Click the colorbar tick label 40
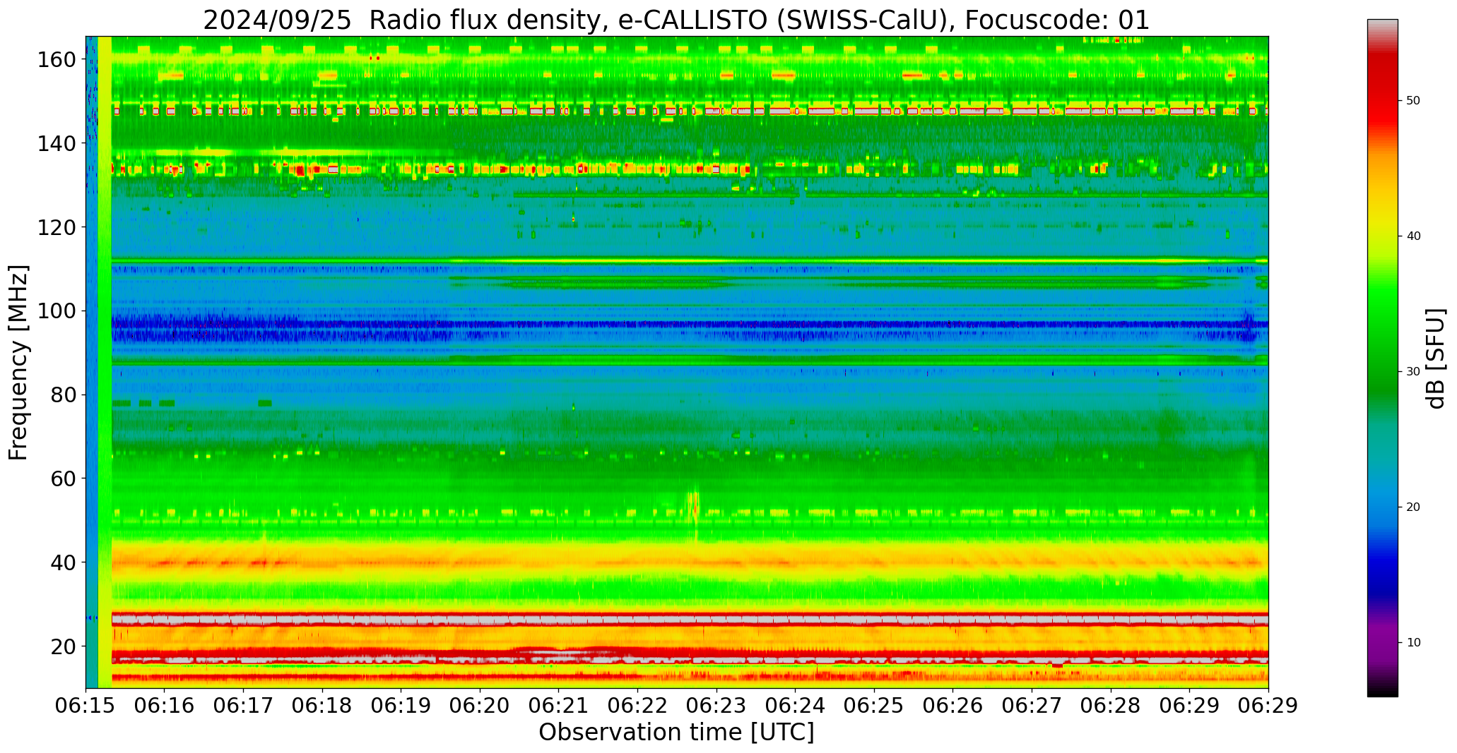The height and width of the screenshot is (753, 1457). 1413,236
